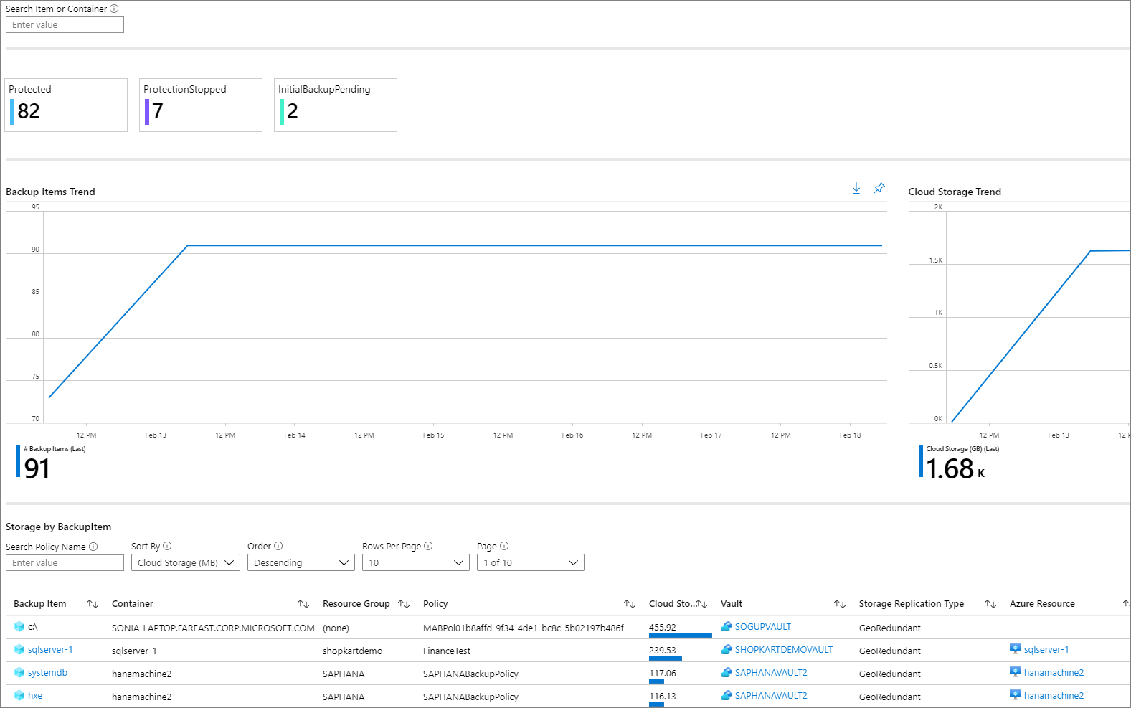Click the Search Policy Name input field
Image resolution: width=1131 pixels, height=708 pixels.
click(65, 563)
